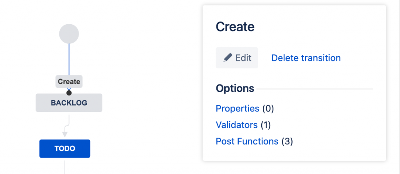The image size is (400, 174).
Task: Select the blue TODO status box
Action: [x=65, y=149]
